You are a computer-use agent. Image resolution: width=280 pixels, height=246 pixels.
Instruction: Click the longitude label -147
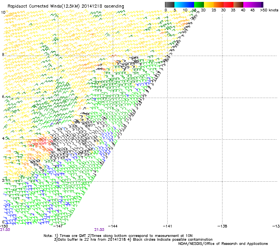point(58,226)
